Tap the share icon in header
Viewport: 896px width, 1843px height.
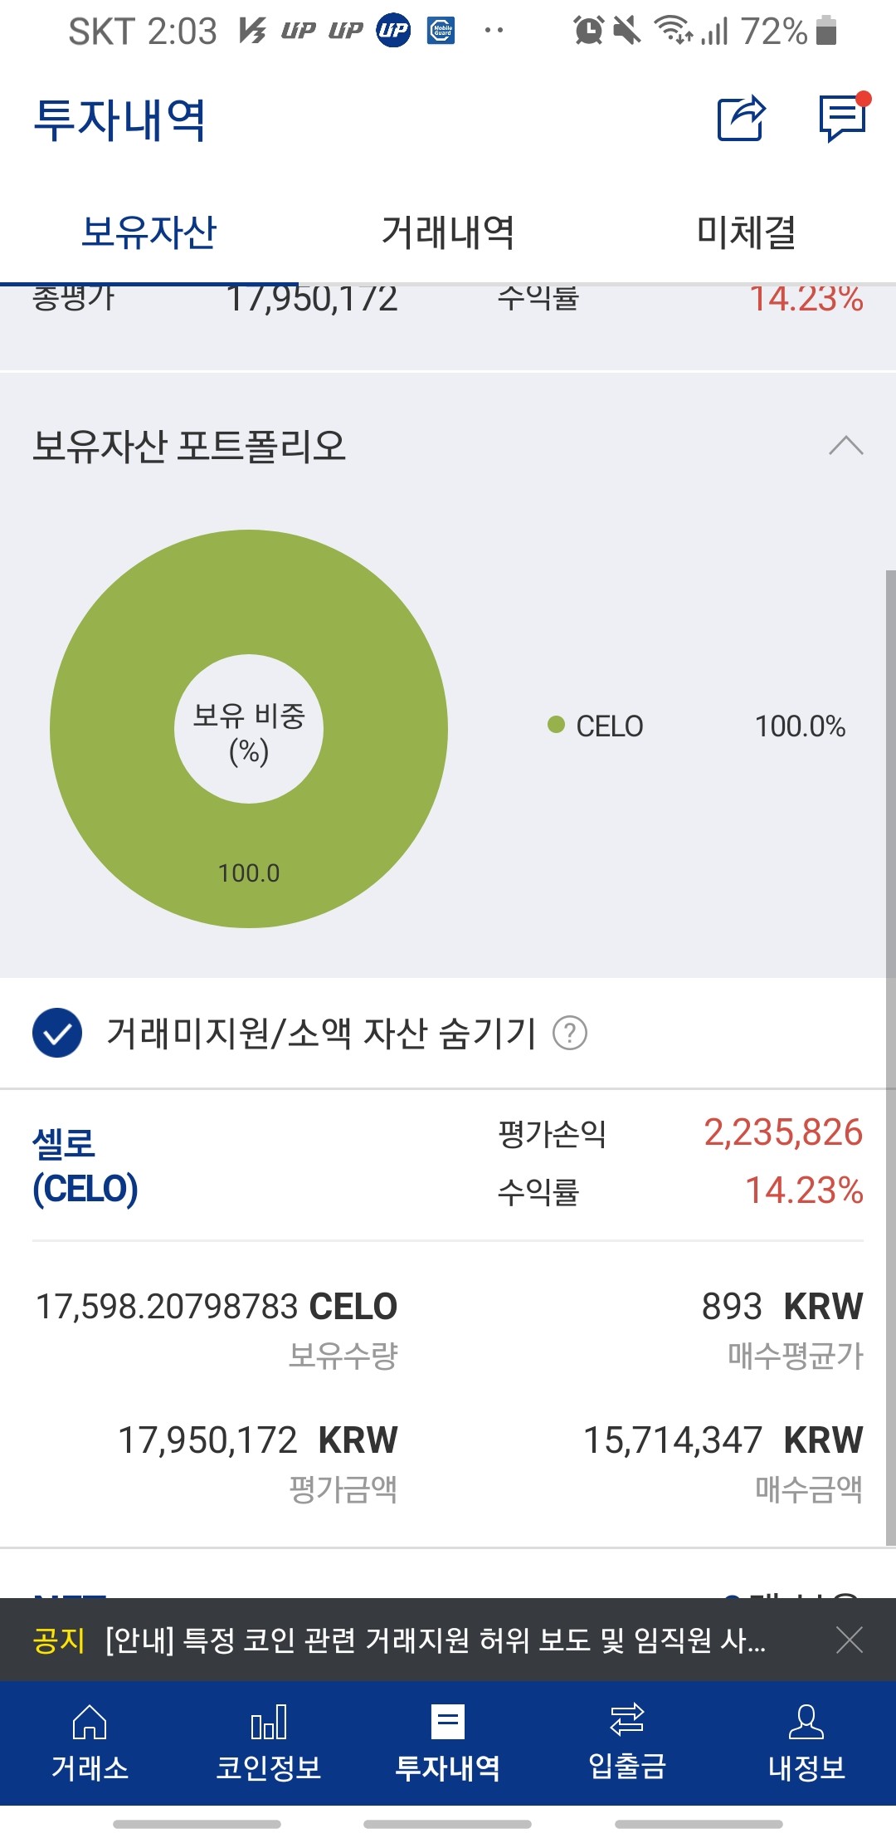pos(741,119)
